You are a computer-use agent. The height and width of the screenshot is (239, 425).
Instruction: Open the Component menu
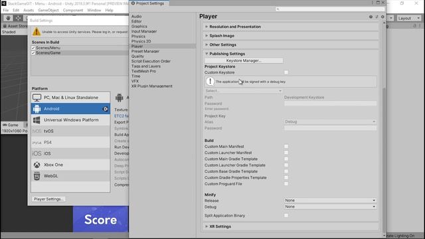coord(73,10)
